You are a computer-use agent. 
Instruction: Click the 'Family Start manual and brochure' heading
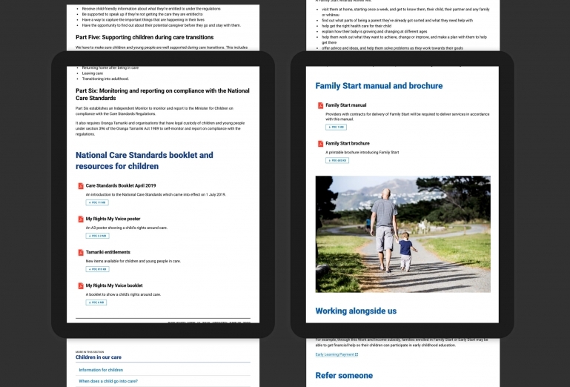tap(380, 86)
